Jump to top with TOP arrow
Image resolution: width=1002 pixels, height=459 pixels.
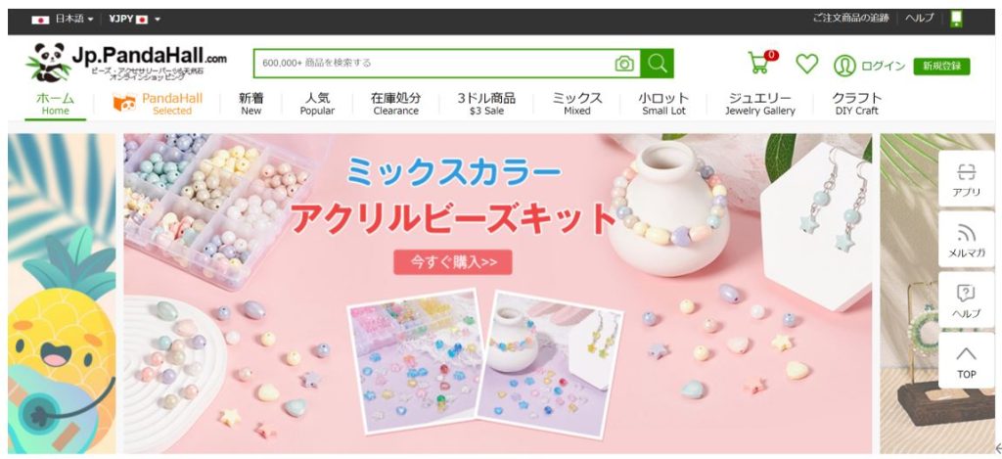(966, 361)
